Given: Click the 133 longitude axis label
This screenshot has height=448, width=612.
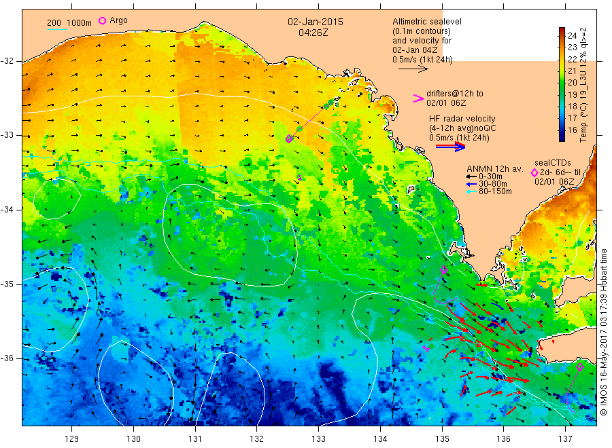Looking at the screenshot, I should pyautogui.click(x=318, y=439).
